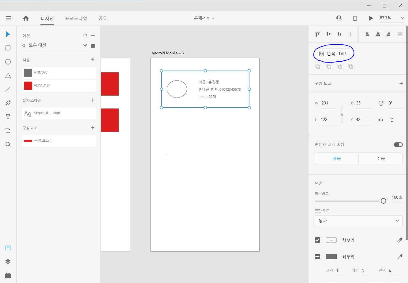Switch to grid view of assets

[93, 46]
